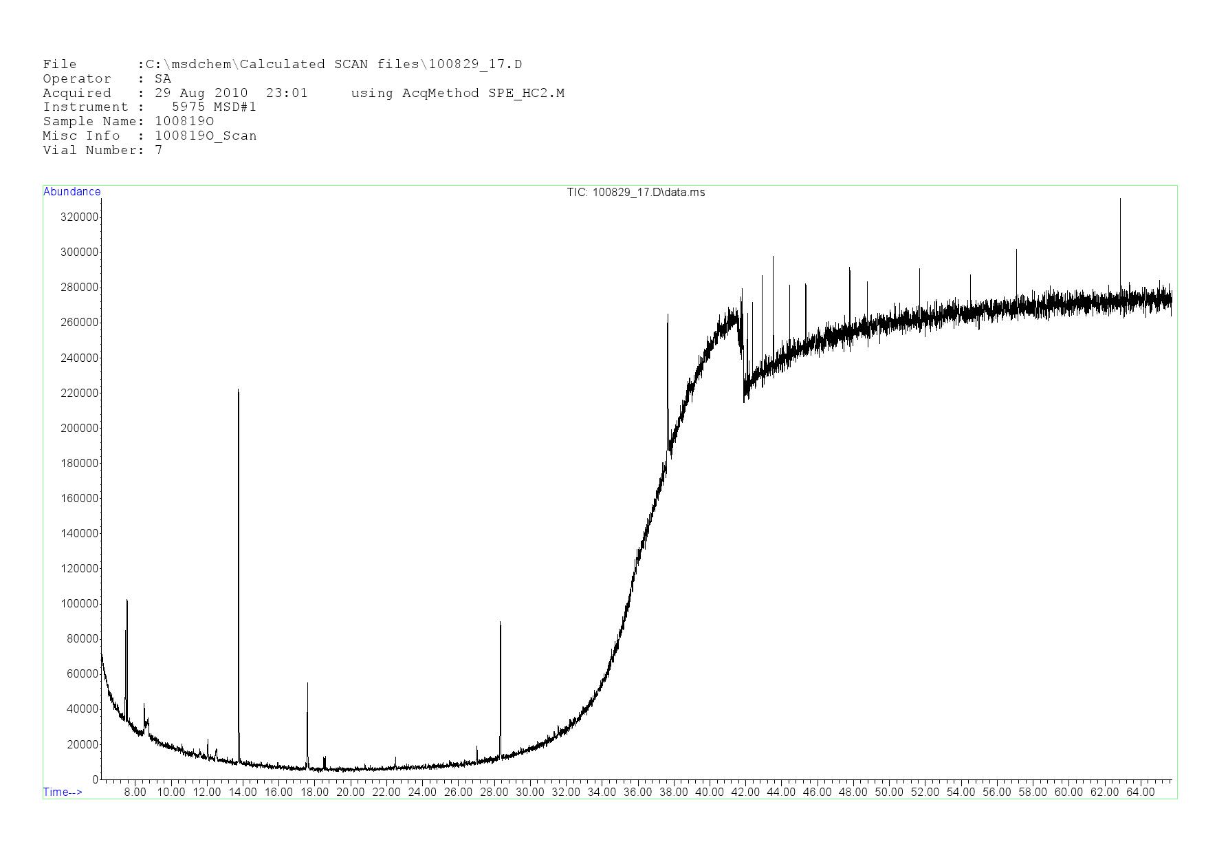Click the blue Time--> axis label
Viewport: 1206px width, 853px height.
[63, 792]
